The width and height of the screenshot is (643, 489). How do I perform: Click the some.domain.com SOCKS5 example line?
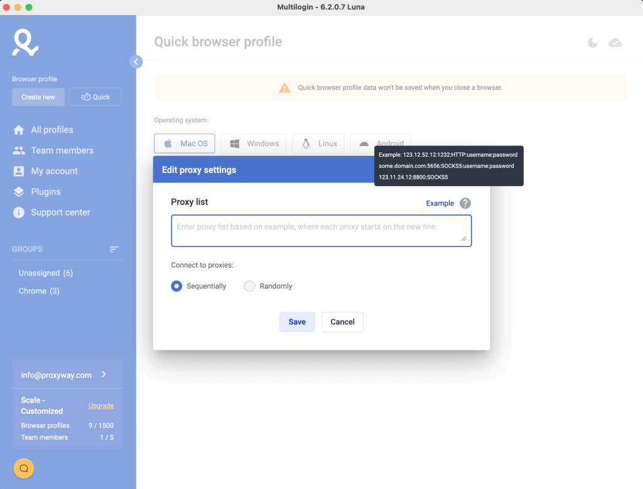[x=446, y=166]
